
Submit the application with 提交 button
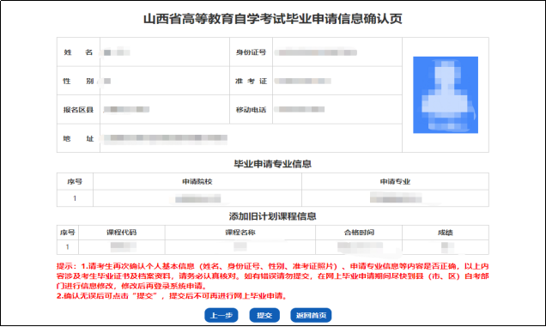click(x=264, y=315)
